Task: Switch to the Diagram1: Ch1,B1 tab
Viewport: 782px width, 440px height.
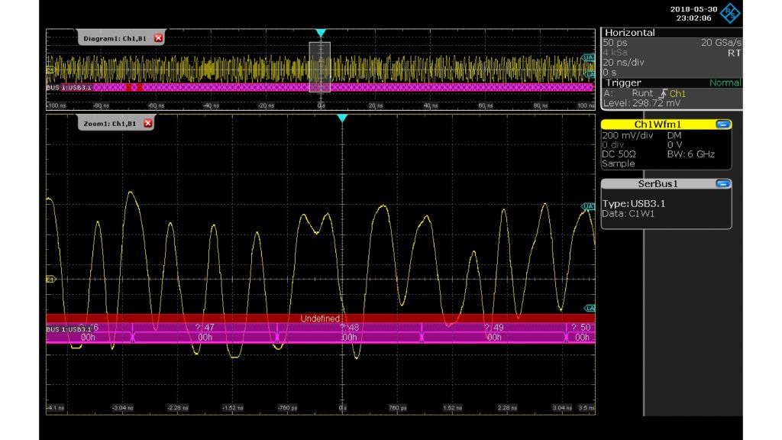Action: pyautogui.click(x=116, y=37)
